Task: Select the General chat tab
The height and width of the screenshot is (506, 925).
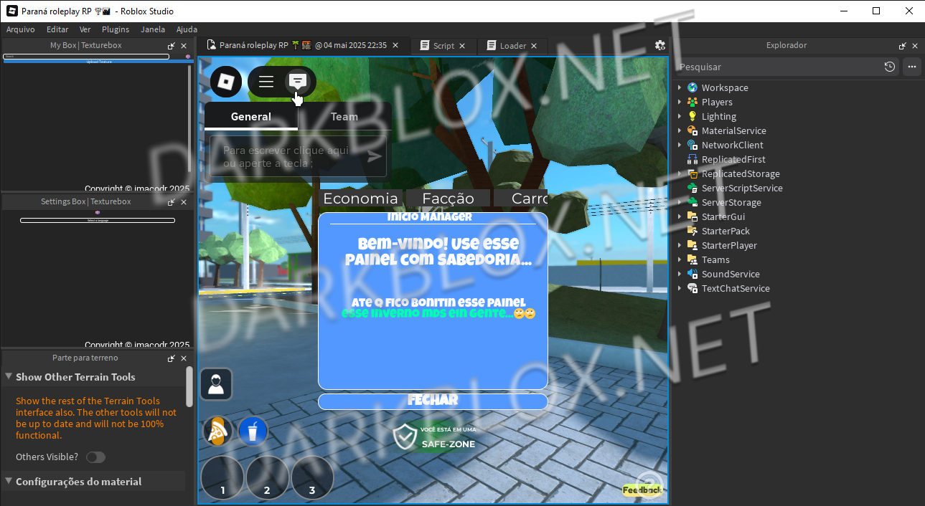Action: point(251,116)
